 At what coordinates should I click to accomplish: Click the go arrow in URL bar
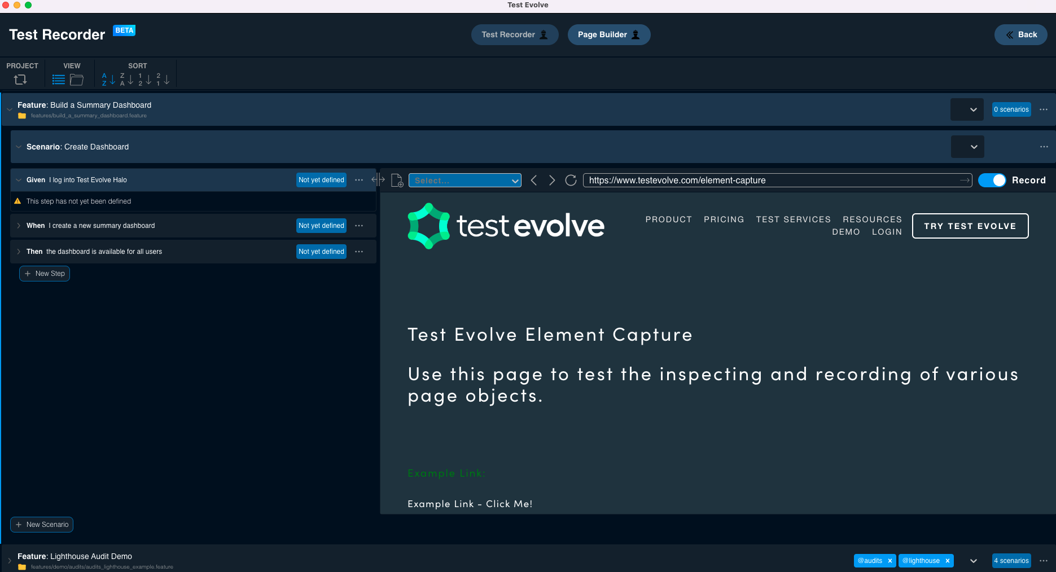coord(965,181)
